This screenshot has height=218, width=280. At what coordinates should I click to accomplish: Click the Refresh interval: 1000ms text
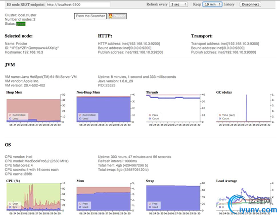point(117,161)
